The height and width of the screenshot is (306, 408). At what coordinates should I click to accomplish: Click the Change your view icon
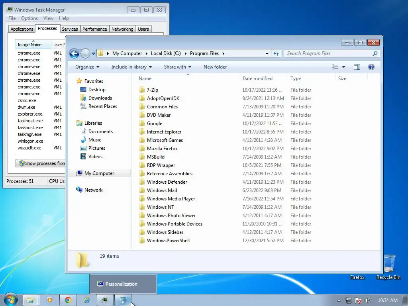tap(335, 67)
